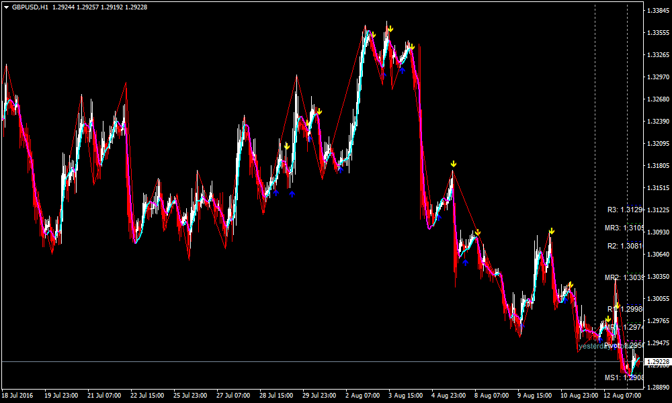Click the blue up arrow just below the highest peaks

tap(402, 69)
